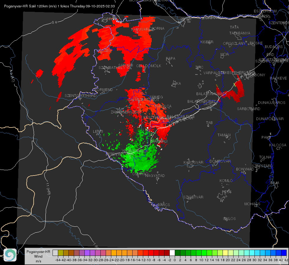Click the CELLDOMOLK label
The image size is (289, 265).
tap(148, 66)
